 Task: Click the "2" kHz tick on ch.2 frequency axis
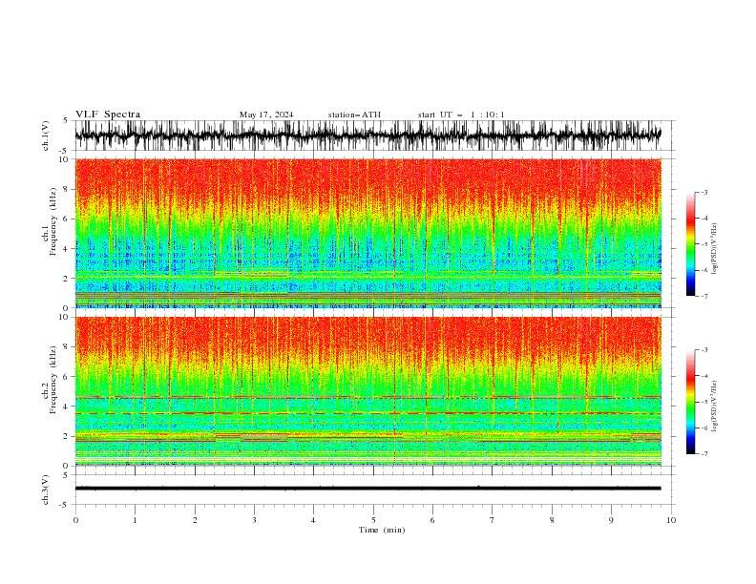pos(66,436)
